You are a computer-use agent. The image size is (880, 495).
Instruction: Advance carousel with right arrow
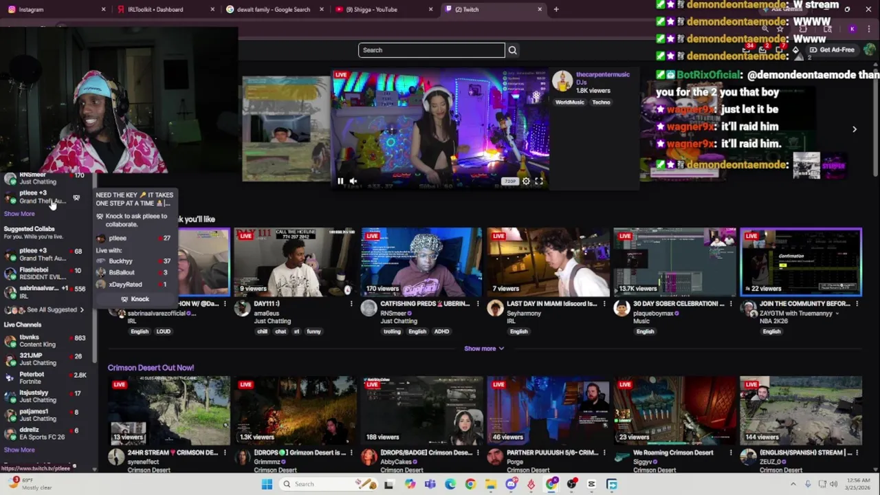pyautogui.click(x=855, y=129)
